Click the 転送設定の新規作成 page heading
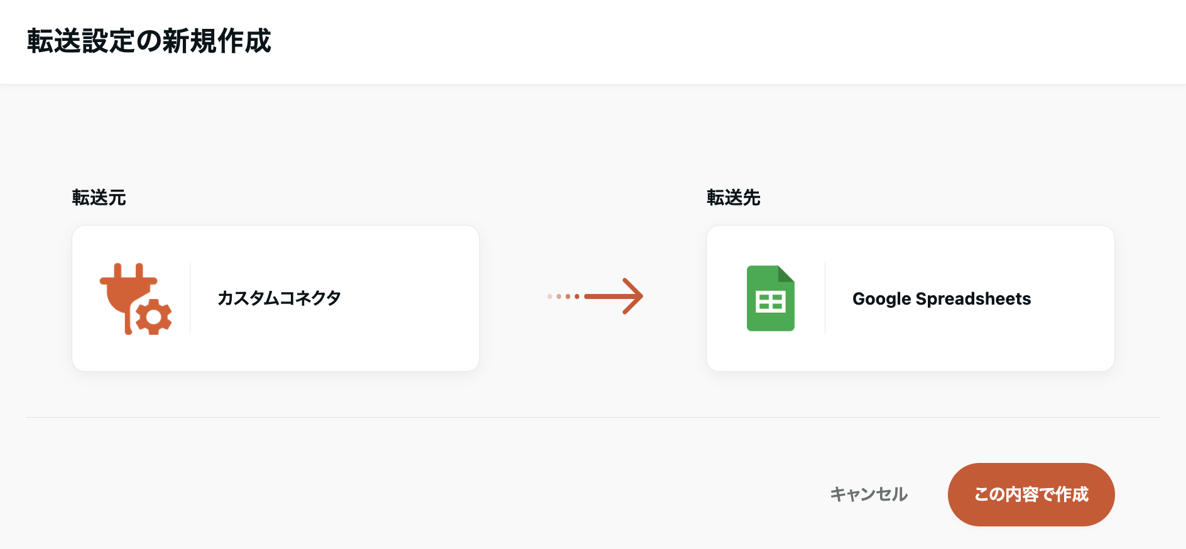Screen dimensions: 1186x549 pos(149,41)
